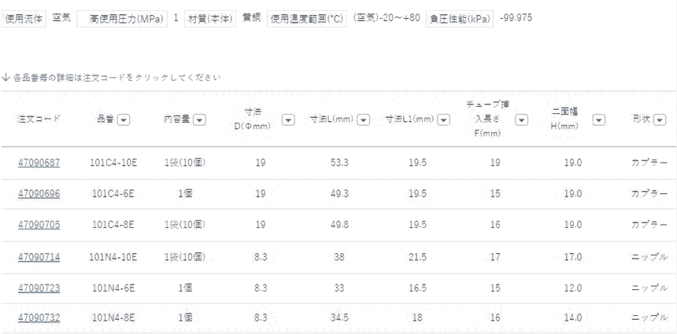View details for order code 47090732
This screenshot has width=677, height=334.
coord(39,317)
